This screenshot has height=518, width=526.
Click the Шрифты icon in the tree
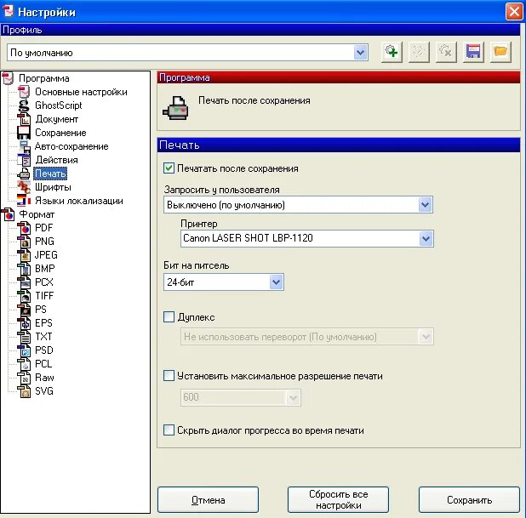point(24,187)
